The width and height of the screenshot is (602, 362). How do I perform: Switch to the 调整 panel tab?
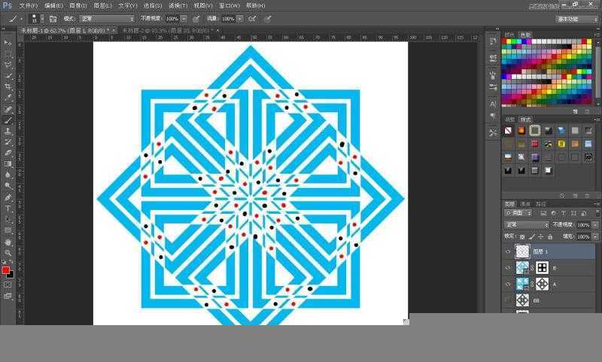509,120
